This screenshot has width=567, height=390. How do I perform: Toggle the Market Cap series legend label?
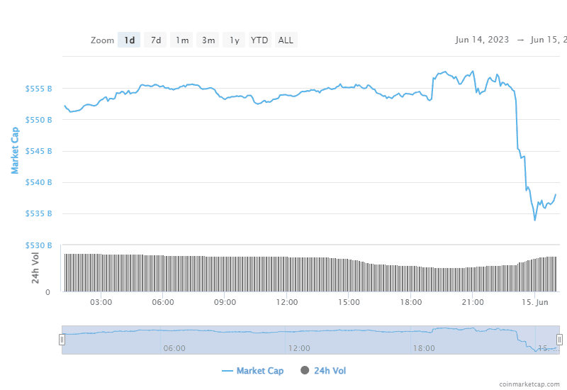259,371
